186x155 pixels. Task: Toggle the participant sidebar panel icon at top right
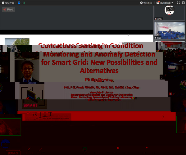coord(184,3)
